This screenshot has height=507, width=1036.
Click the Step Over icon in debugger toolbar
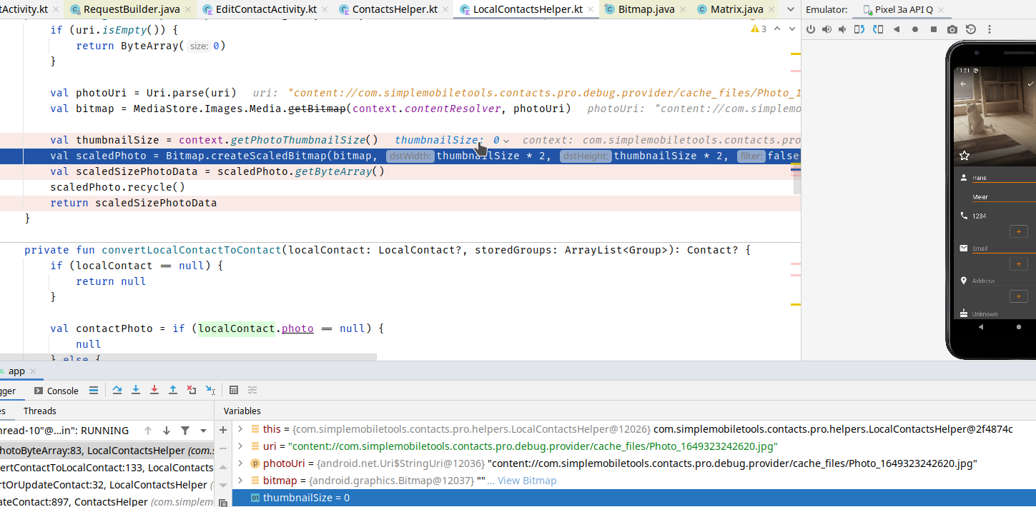point(117,390)
